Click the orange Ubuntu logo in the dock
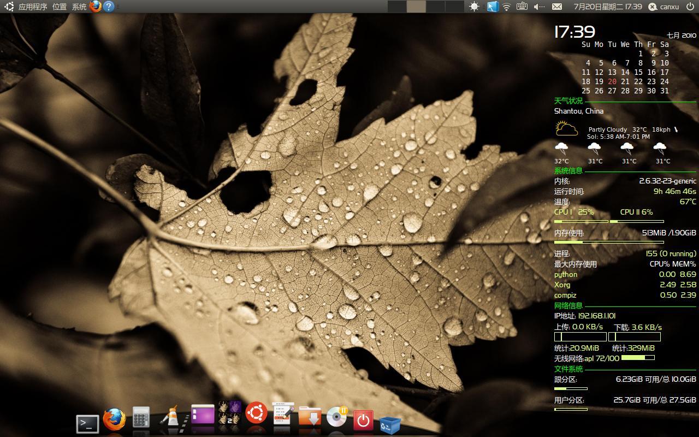 pos(256,412)
